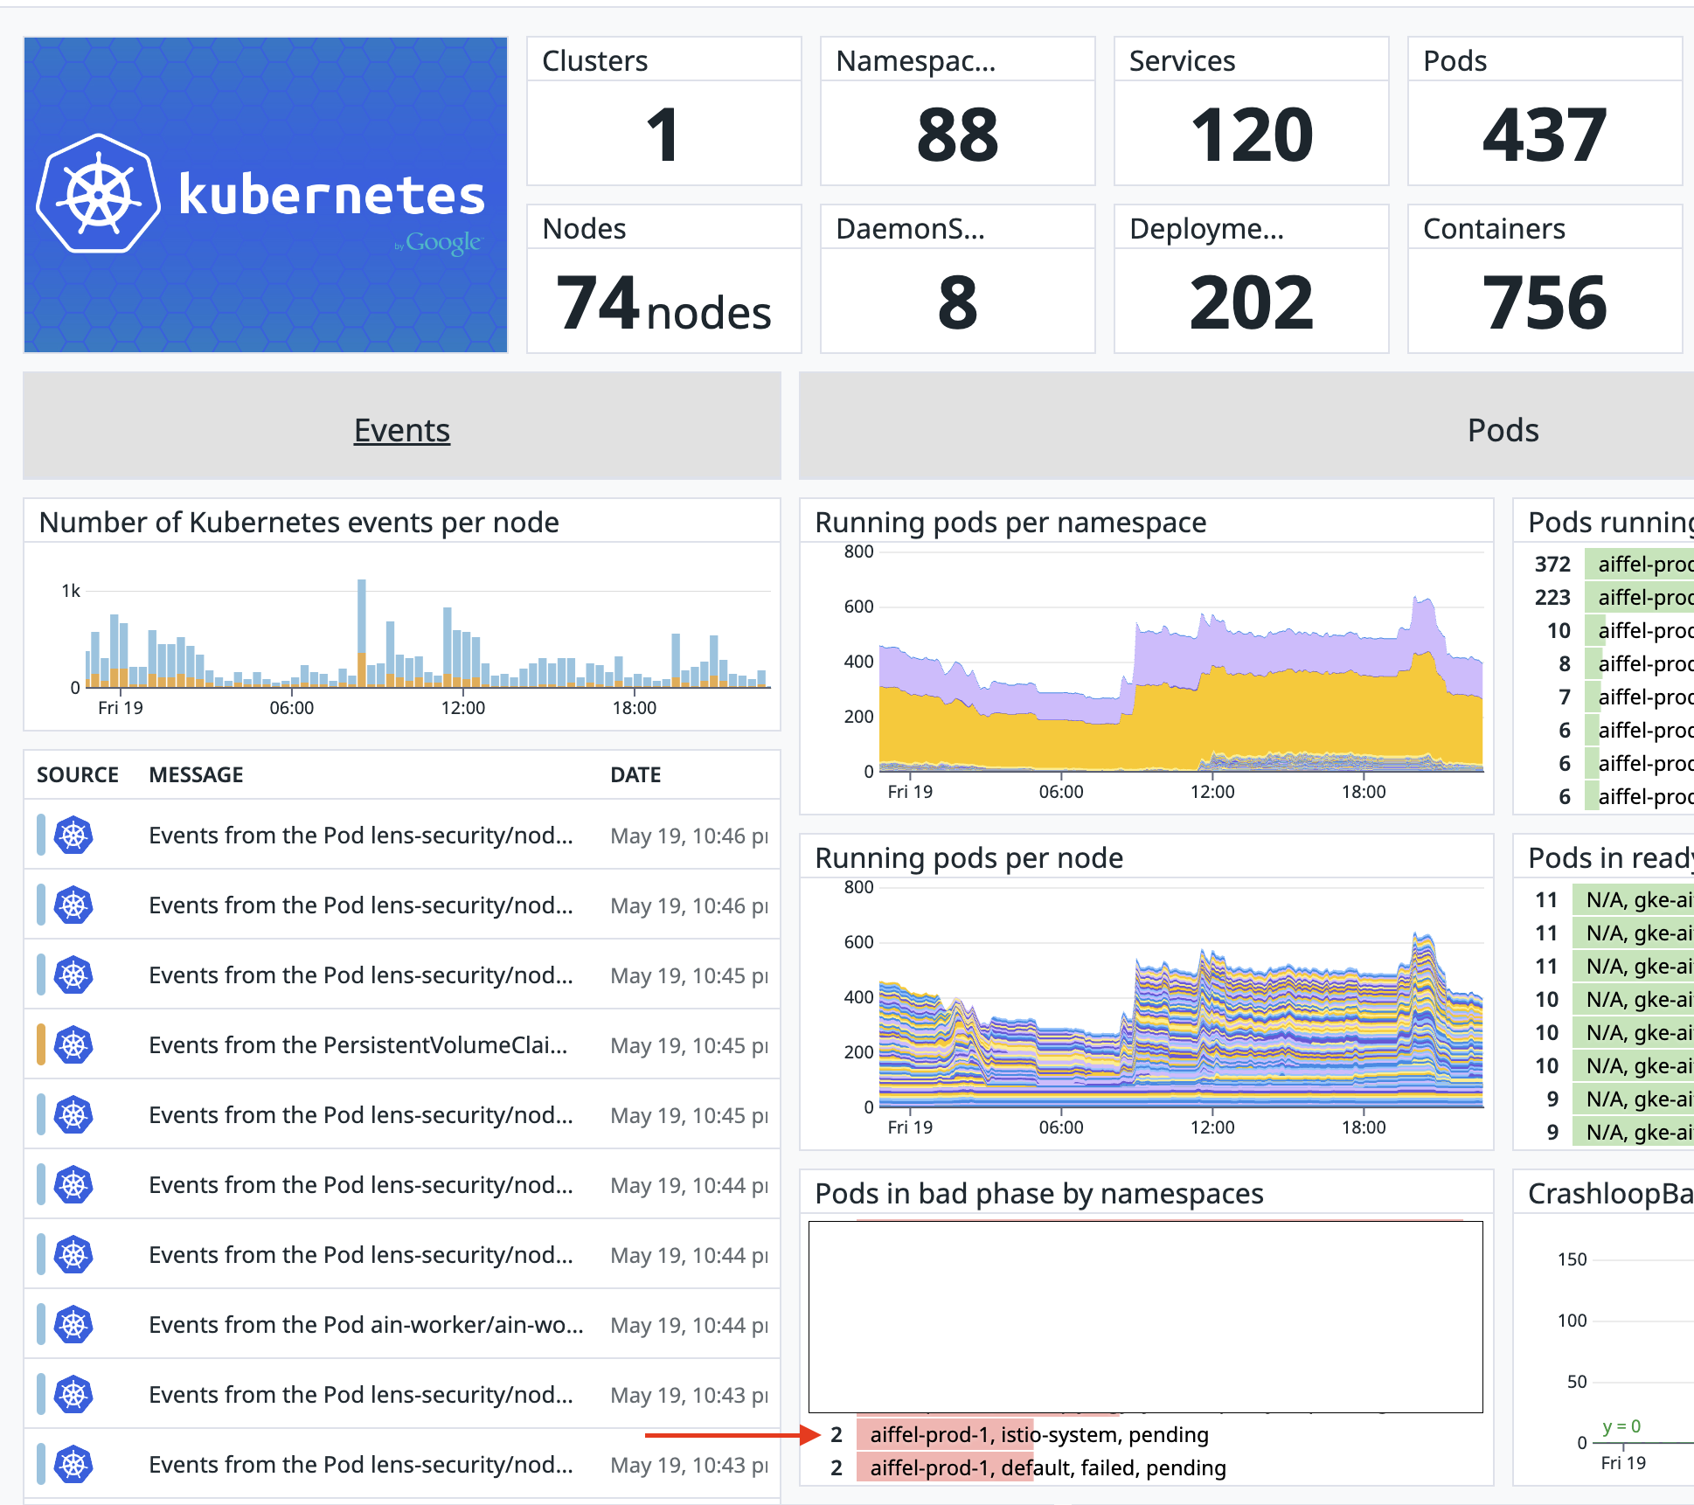Select the Clusters count value 1
This screenshot has height=1505, width=1694.
663,135
